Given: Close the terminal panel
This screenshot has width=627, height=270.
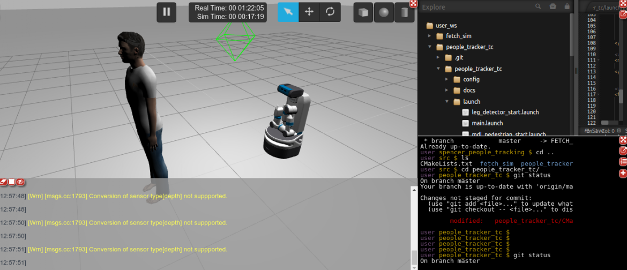Looking at the screenshot, I should (623, 140).
